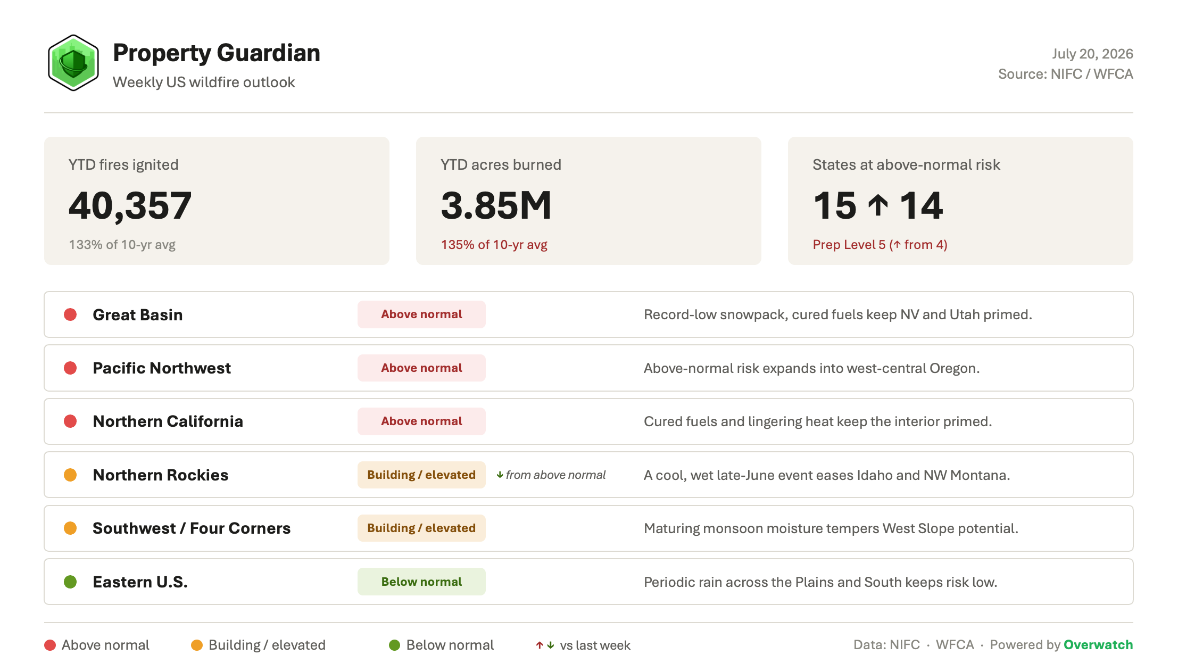Viewport: 1178px width, 663px height.
Task: Click 'Record-low snowpack' description for Great Basin
Action: coord(838,314)
